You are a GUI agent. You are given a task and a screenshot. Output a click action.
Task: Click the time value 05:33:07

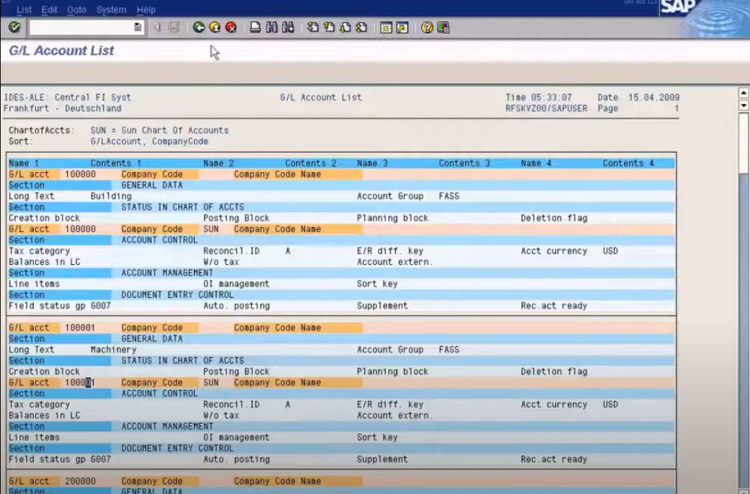[x=552, y=97]
